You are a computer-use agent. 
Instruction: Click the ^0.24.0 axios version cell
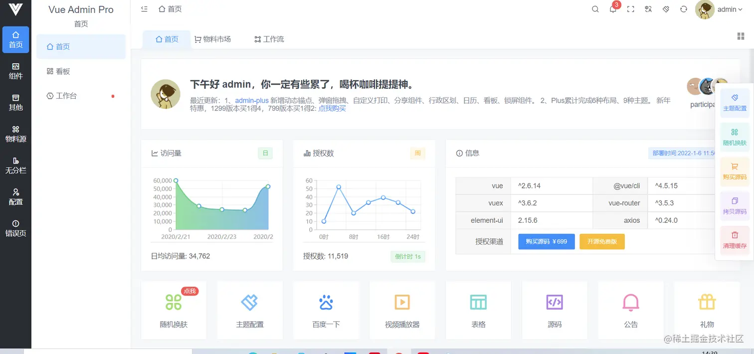682,220
